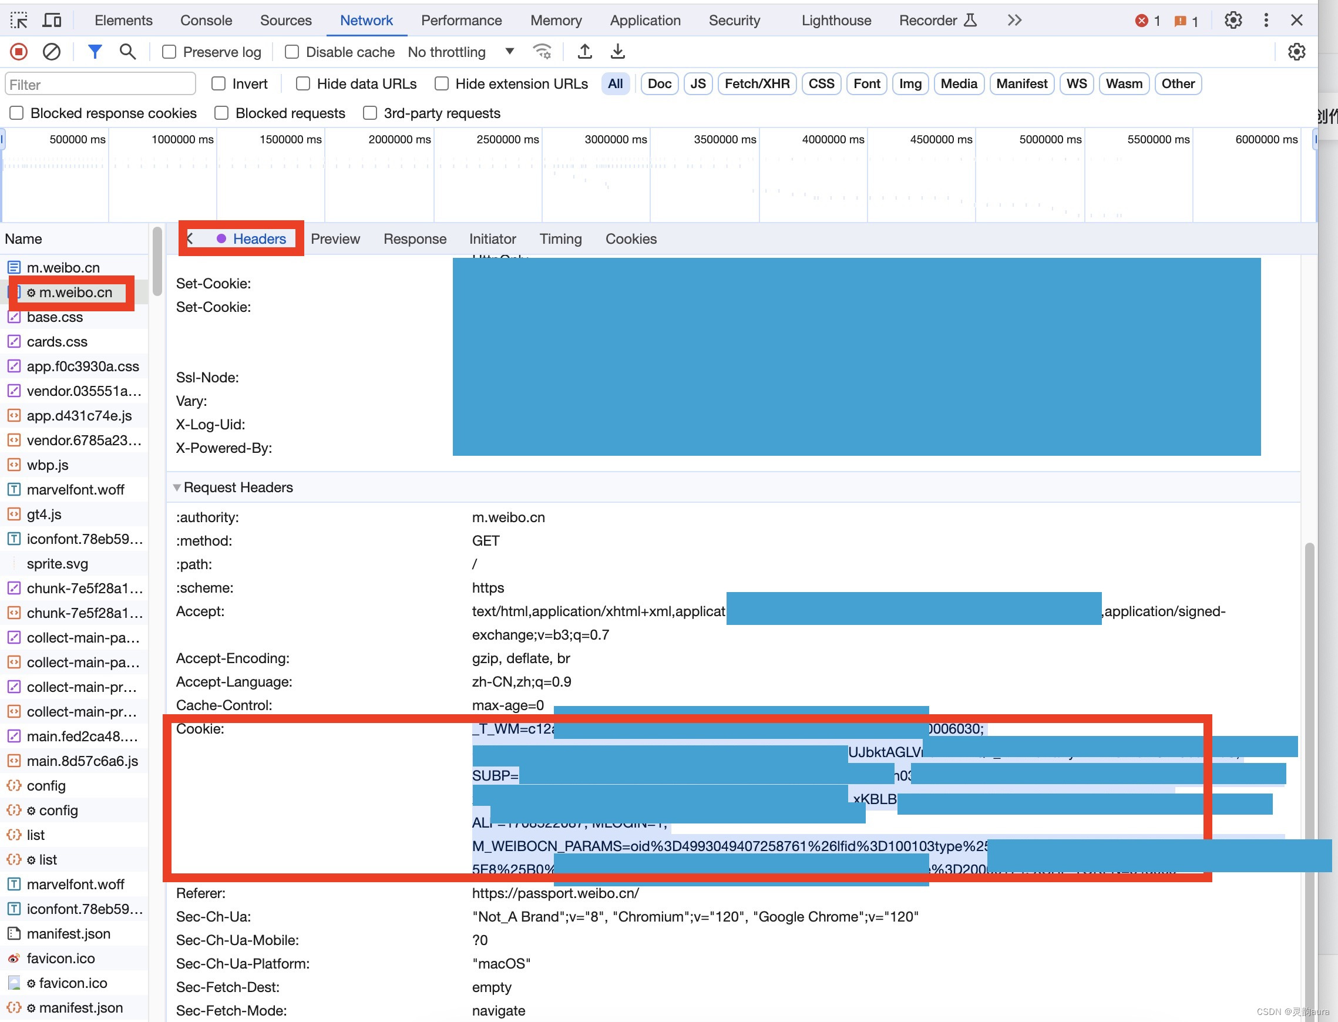1338x1022 pixels.
Task: Open the Response tab
Action: [x=415, y=239]
